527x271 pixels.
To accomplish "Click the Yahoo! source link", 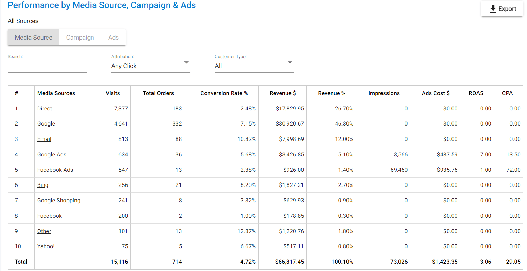I will click(x=46, y=246).
